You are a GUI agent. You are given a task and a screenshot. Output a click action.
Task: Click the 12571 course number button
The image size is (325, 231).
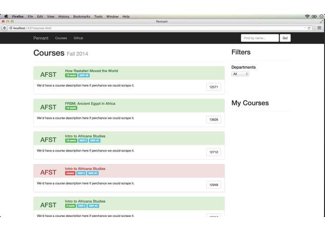click(x=214, y=87)
